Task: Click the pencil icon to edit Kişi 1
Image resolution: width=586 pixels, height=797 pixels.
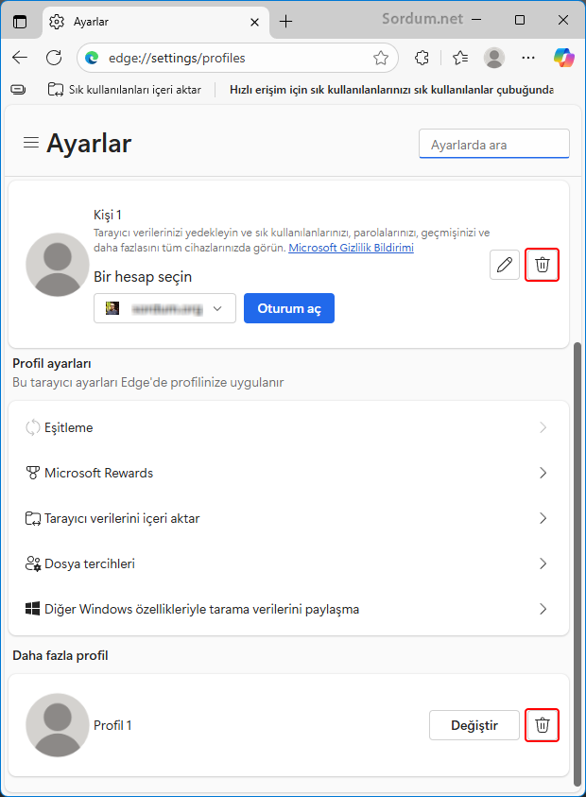Action: click(504, 265)
